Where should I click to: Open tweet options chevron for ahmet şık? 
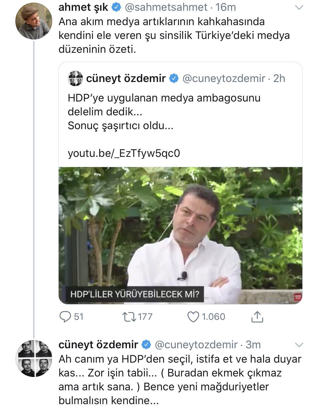299,8
